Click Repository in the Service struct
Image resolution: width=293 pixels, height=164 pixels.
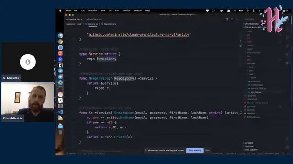[x=107, y=59]
